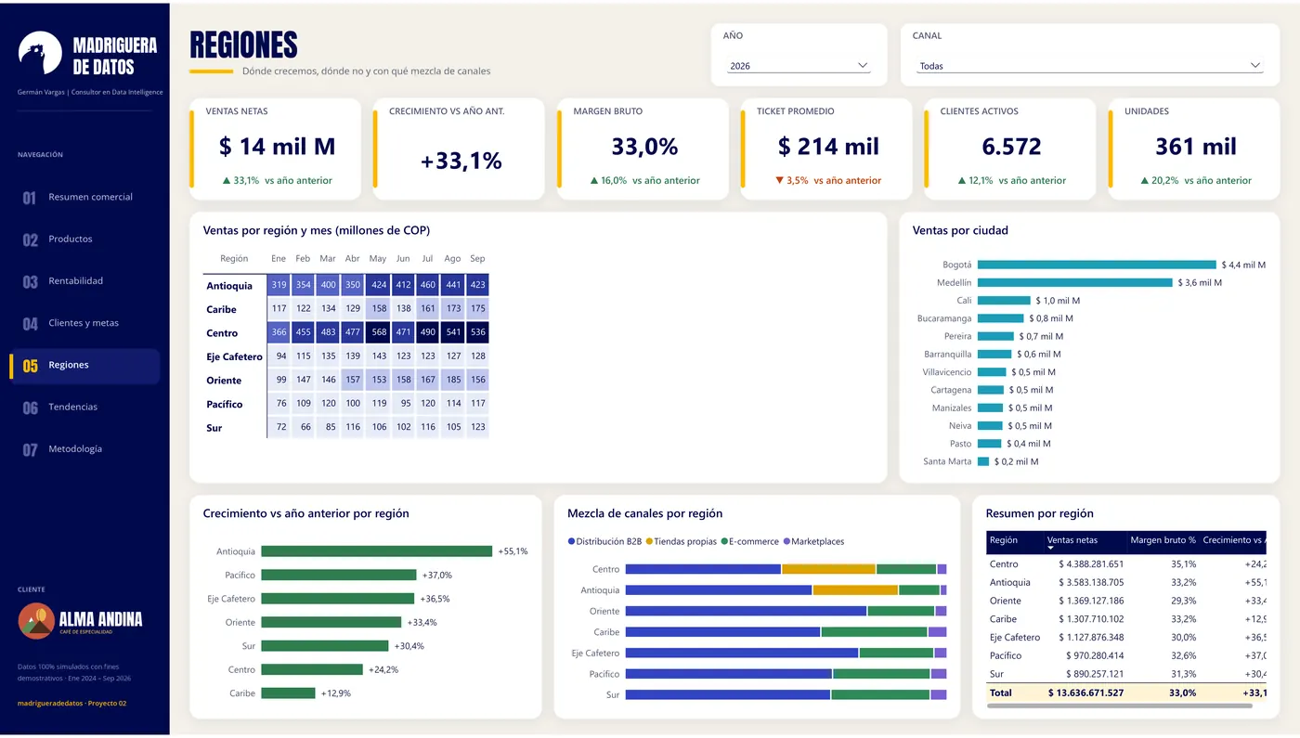
Task: Go to 01 Resumen comercial page
Action: point(84,197)
